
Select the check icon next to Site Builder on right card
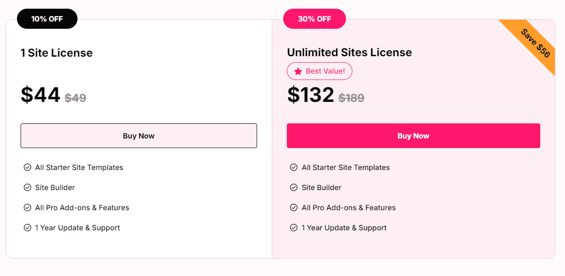[x=294, y=187]
